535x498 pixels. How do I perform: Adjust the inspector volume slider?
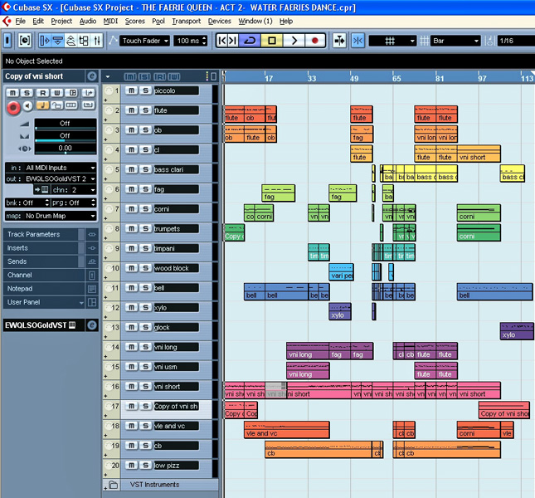[x=65, y=128]
